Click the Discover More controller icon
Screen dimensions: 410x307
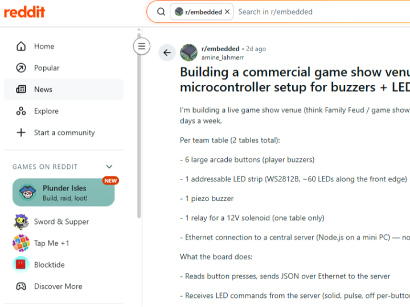pos(21,287)
